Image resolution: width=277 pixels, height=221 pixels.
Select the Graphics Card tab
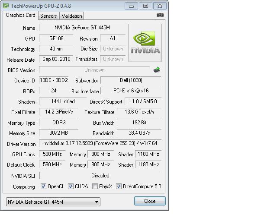[21, 15]
